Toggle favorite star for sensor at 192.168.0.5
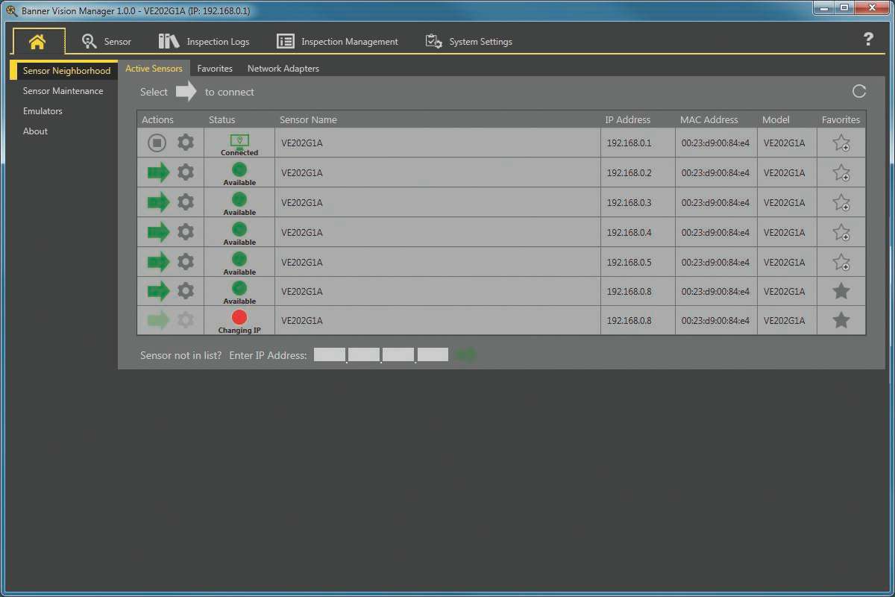Image resolution: width=895 pixels, height=597 pixels. [x=841, y=262]
